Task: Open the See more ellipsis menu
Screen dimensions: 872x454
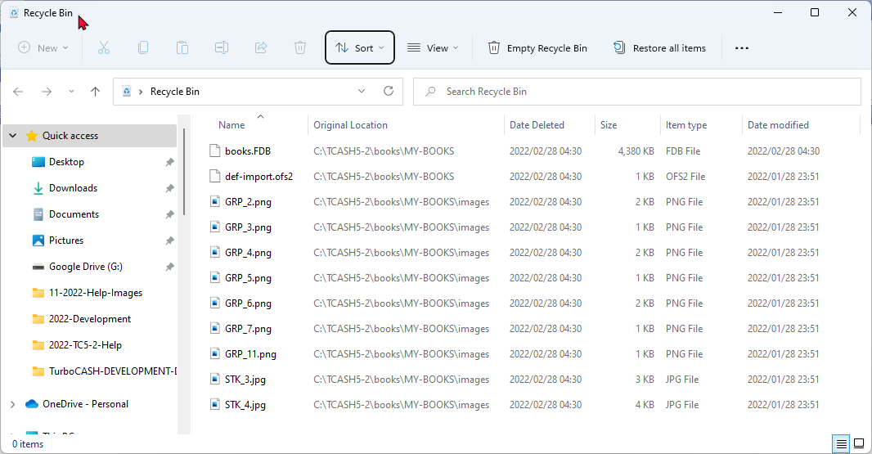Action: tap(741, 48)
